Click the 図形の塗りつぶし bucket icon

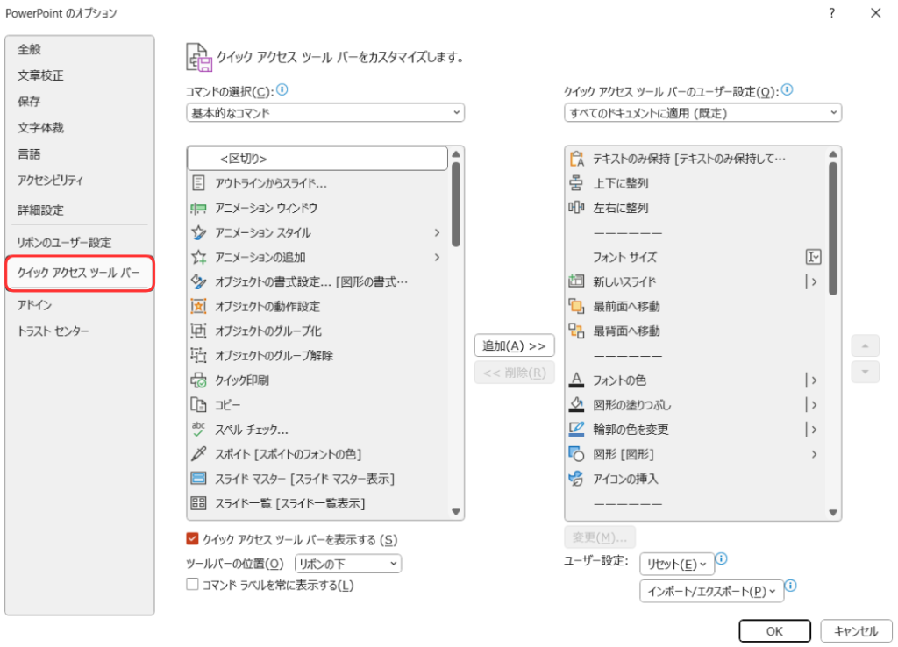[x=576, y=404]
